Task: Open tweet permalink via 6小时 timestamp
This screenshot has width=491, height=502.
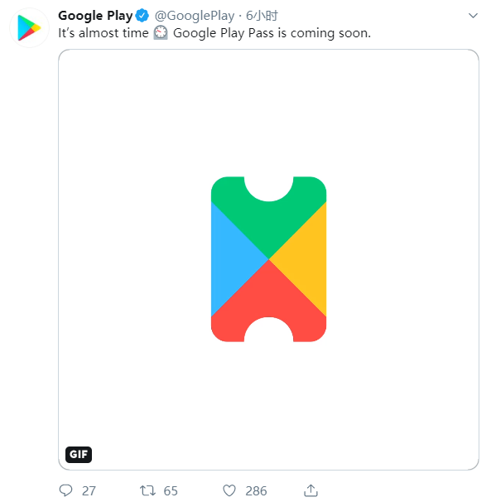Action: point(262,16)
